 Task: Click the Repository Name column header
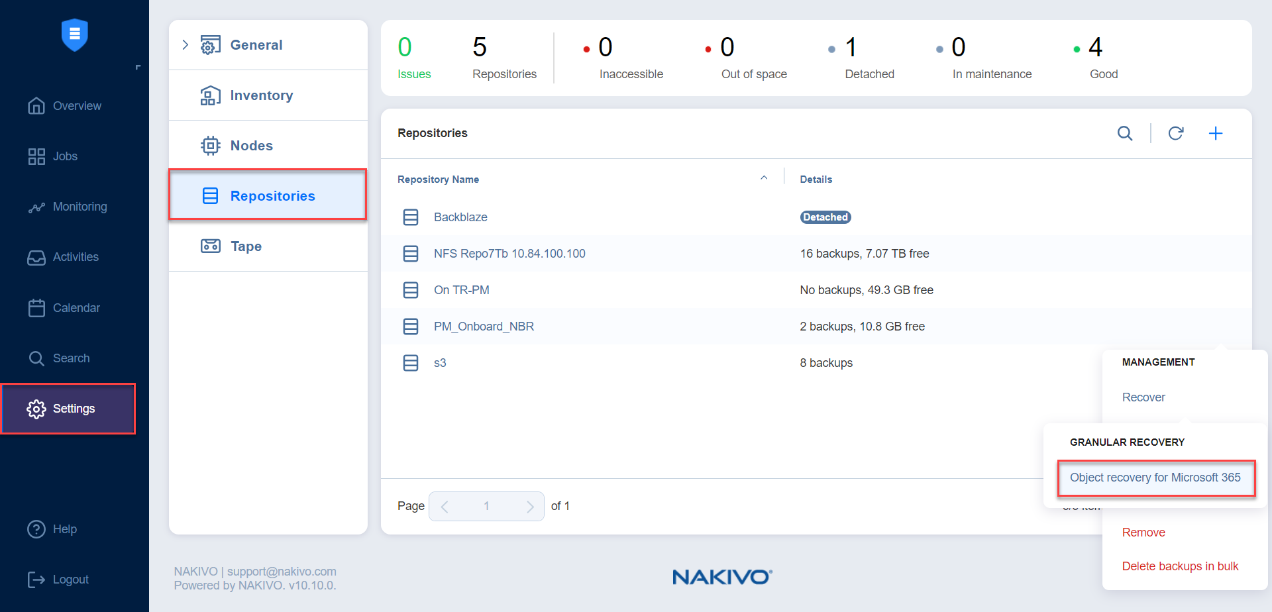coord(438,179)
